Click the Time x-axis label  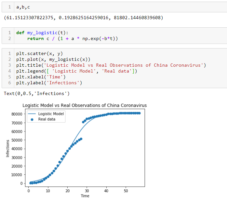coord(85,196)
